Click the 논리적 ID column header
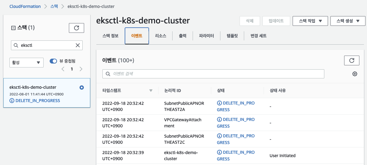The image size is (367, 165). point(173,91)
